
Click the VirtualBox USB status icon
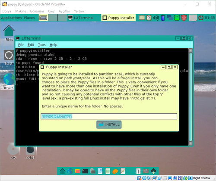point(160,178)
